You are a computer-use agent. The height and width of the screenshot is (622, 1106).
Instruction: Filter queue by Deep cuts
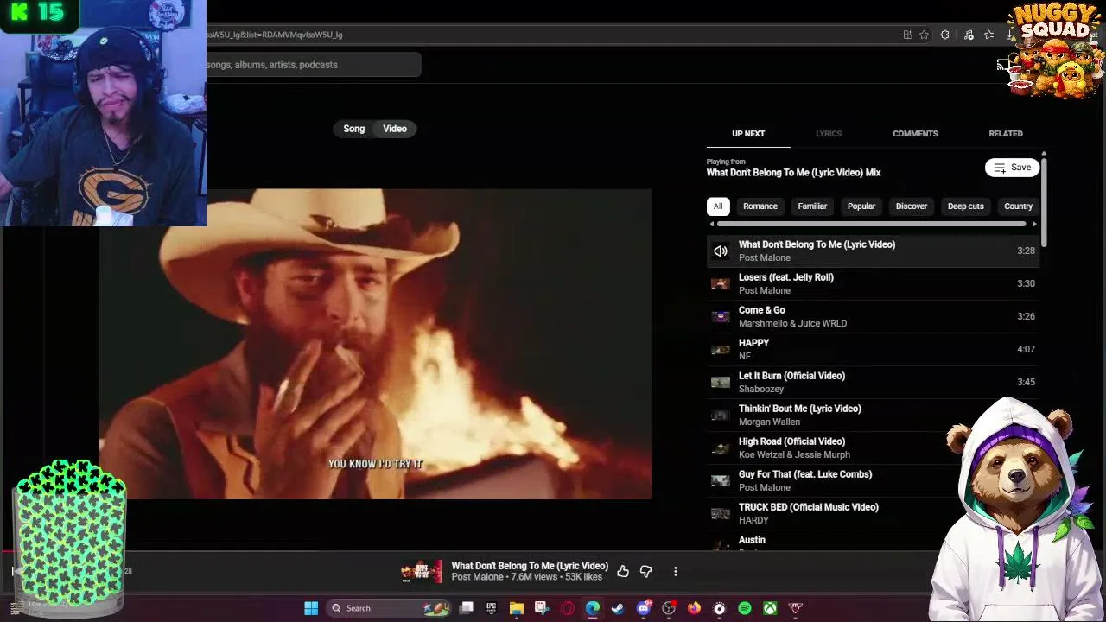pyautogui.click(x=966, y=206)
